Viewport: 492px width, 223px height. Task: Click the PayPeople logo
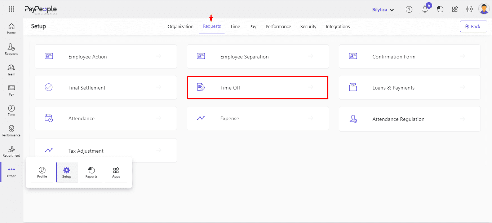[41, 10]
